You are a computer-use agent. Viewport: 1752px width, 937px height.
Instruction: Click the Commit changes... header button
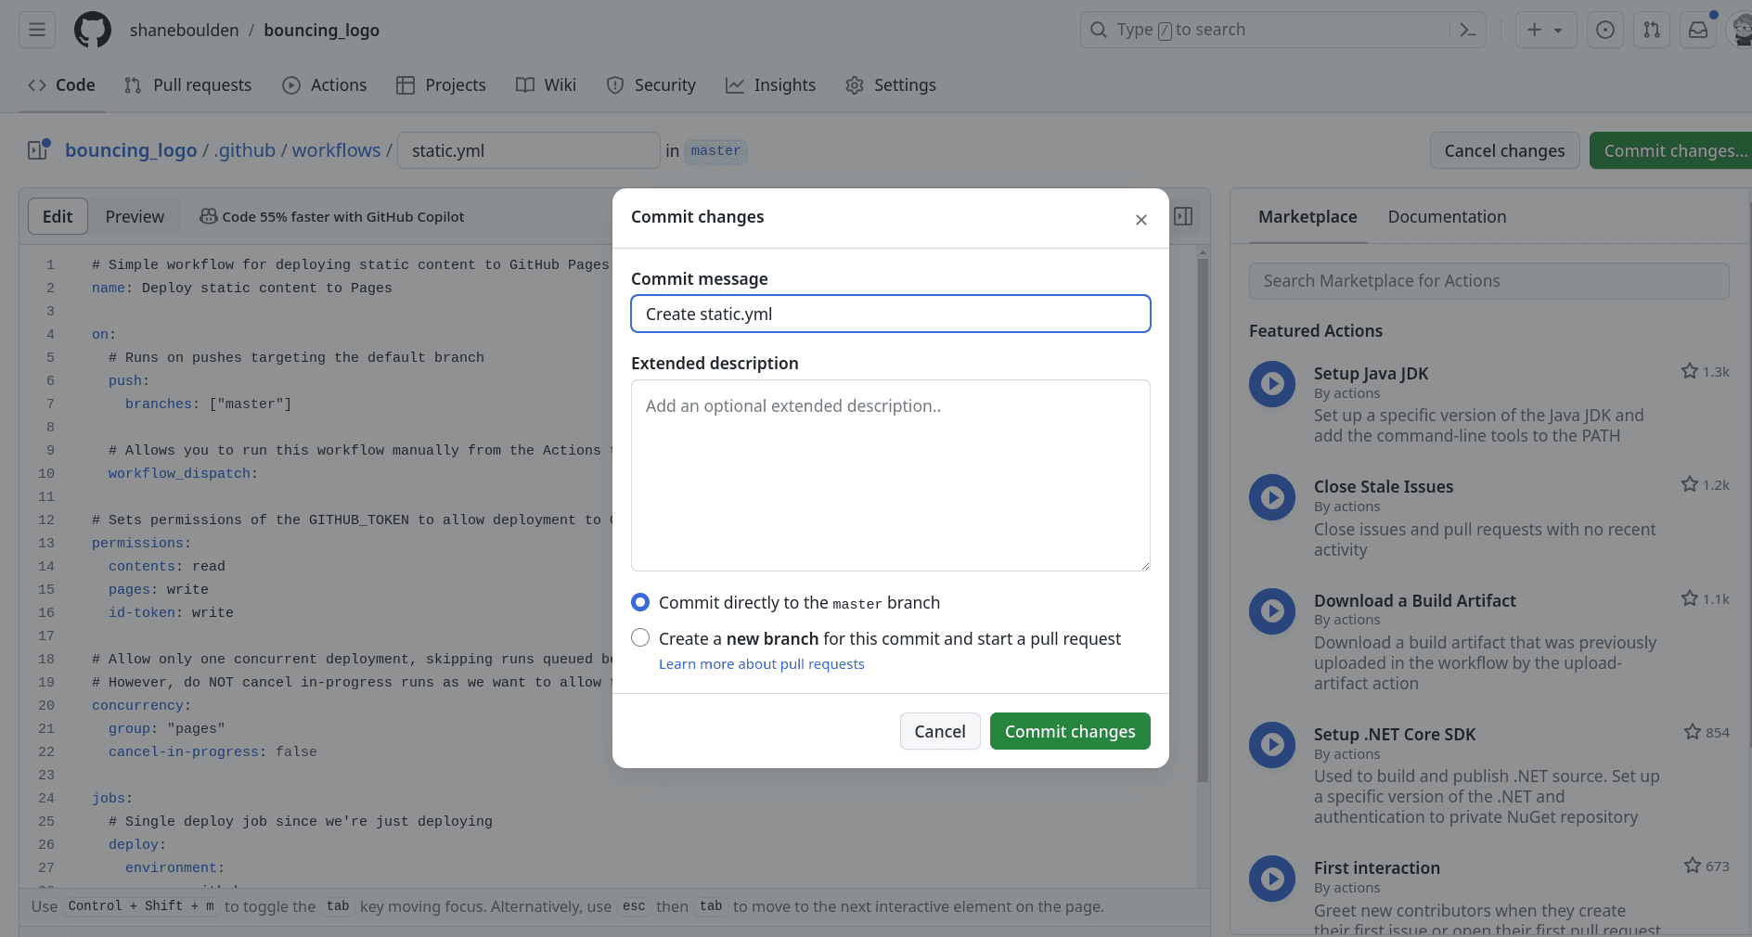tap(1670, 150)
